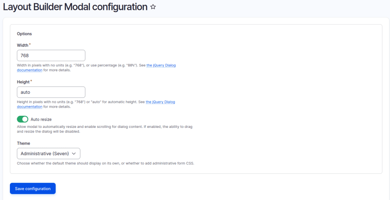Image resolution: width=390 pixels, height=200 pixels.
Task: Click the Theme help description text
Action: tap(105, 163)
